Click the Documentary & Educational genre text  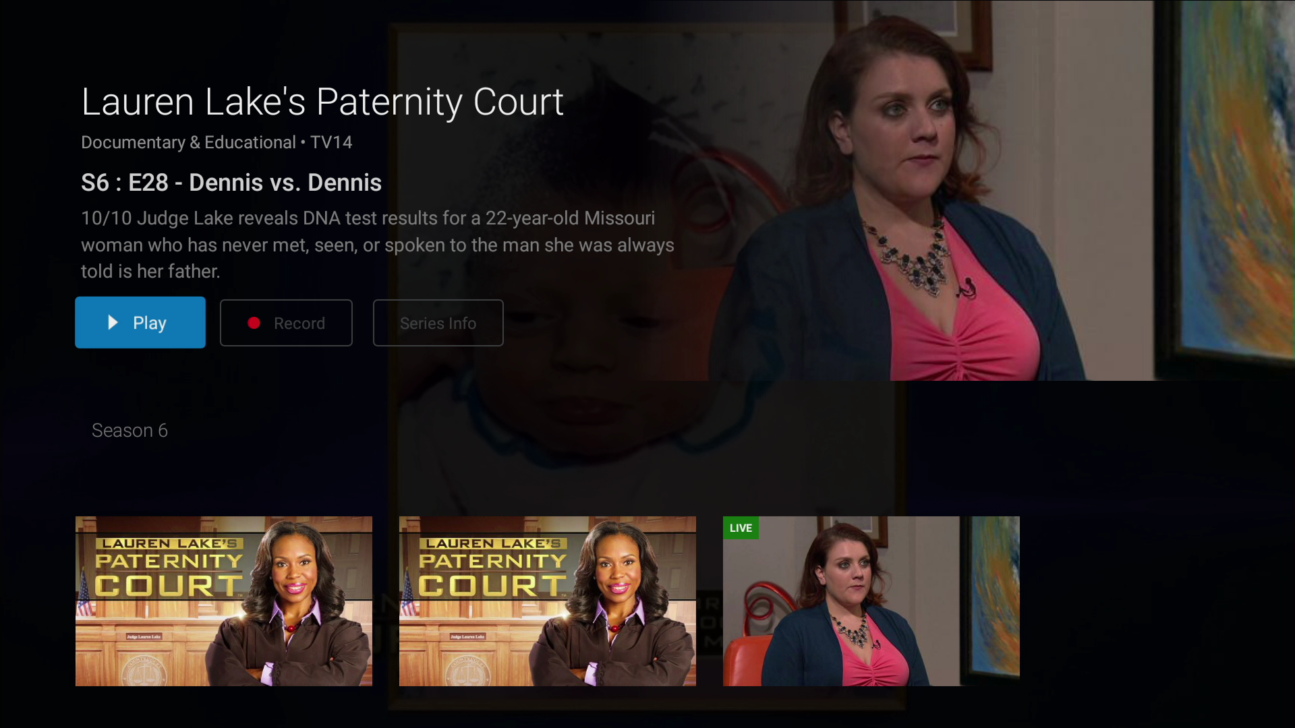click(x=188, y=142)
